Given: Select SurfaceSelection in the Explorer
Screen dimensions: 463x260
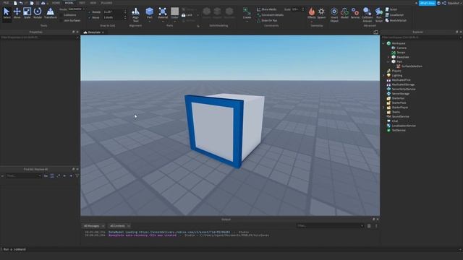Looking at the screenshot, I should pos(412,66).
